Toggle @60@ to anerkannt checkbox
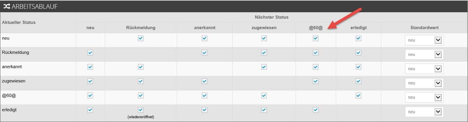Image resolution: width=468 pixels, height=122 pixels. [x=204, y=95]
